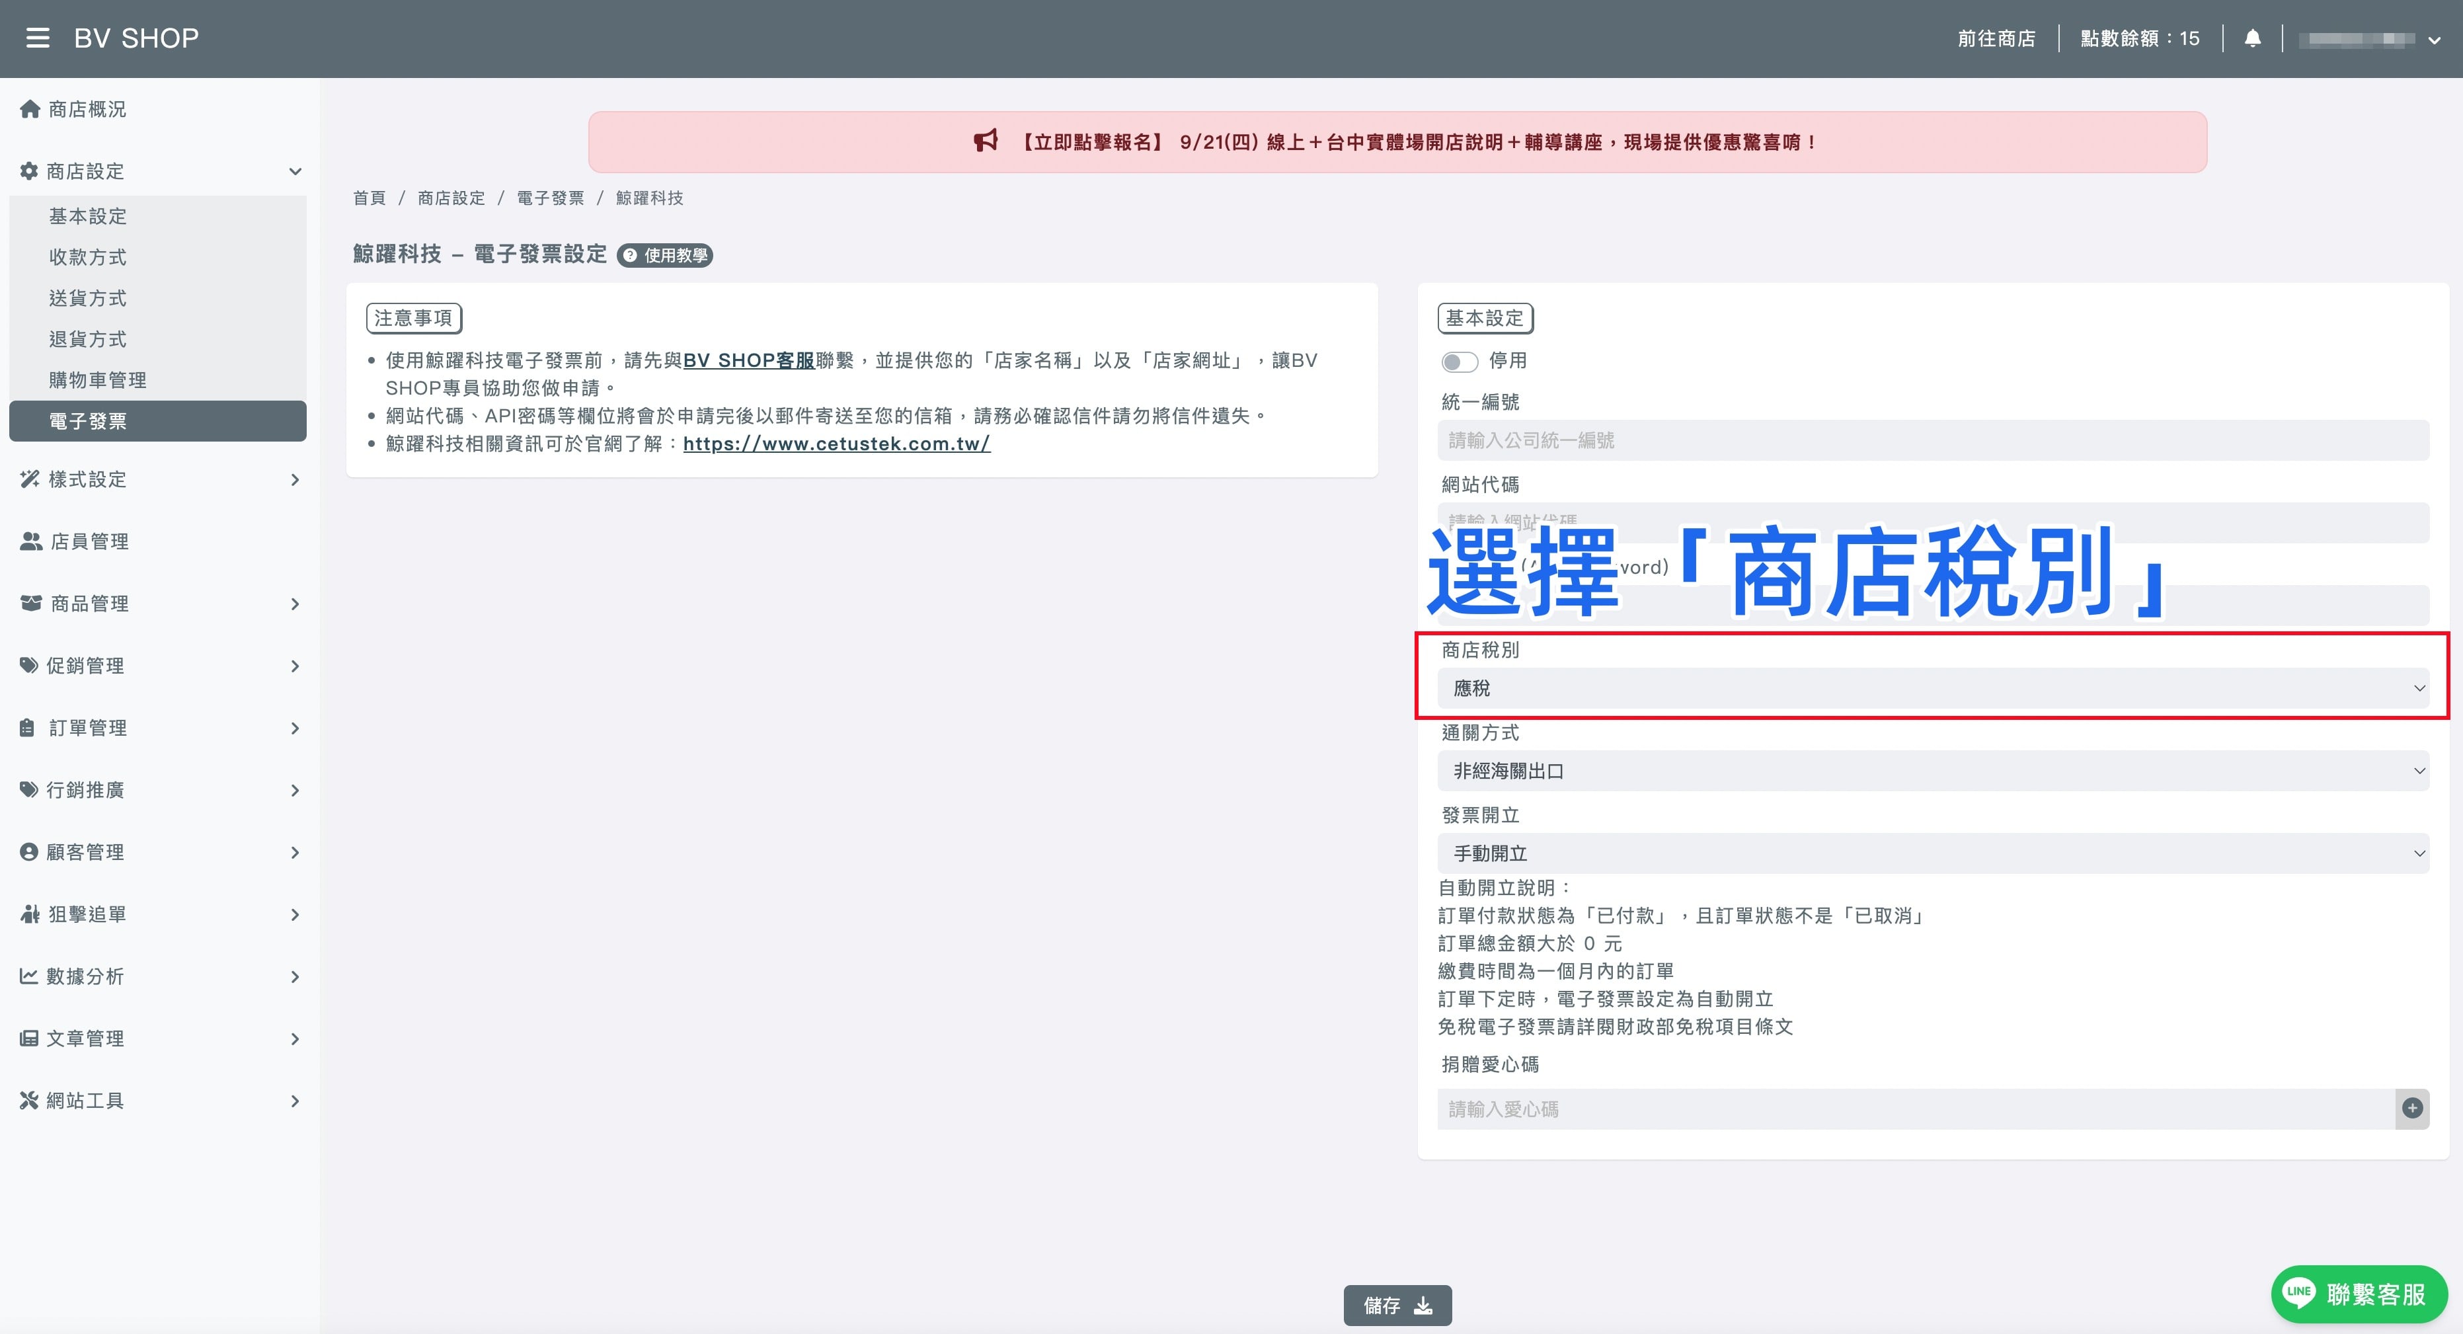
Task: Select 送貨方式 in the sidebar
Action: pos(158,298)
